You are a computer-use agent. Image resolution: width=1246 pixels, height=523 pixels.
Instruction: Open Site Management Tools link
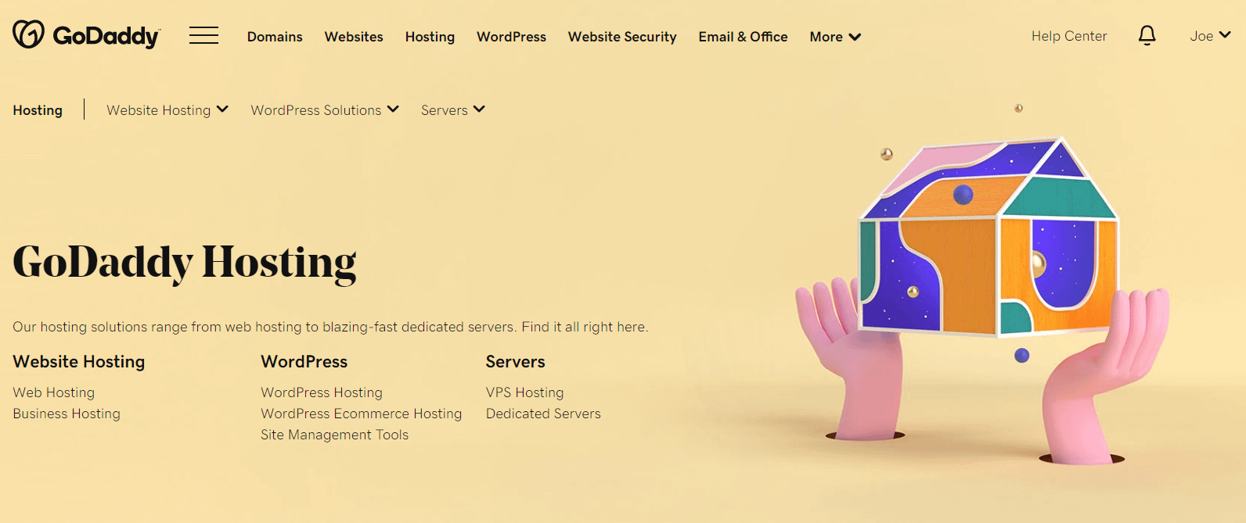[x=335, y=435]
